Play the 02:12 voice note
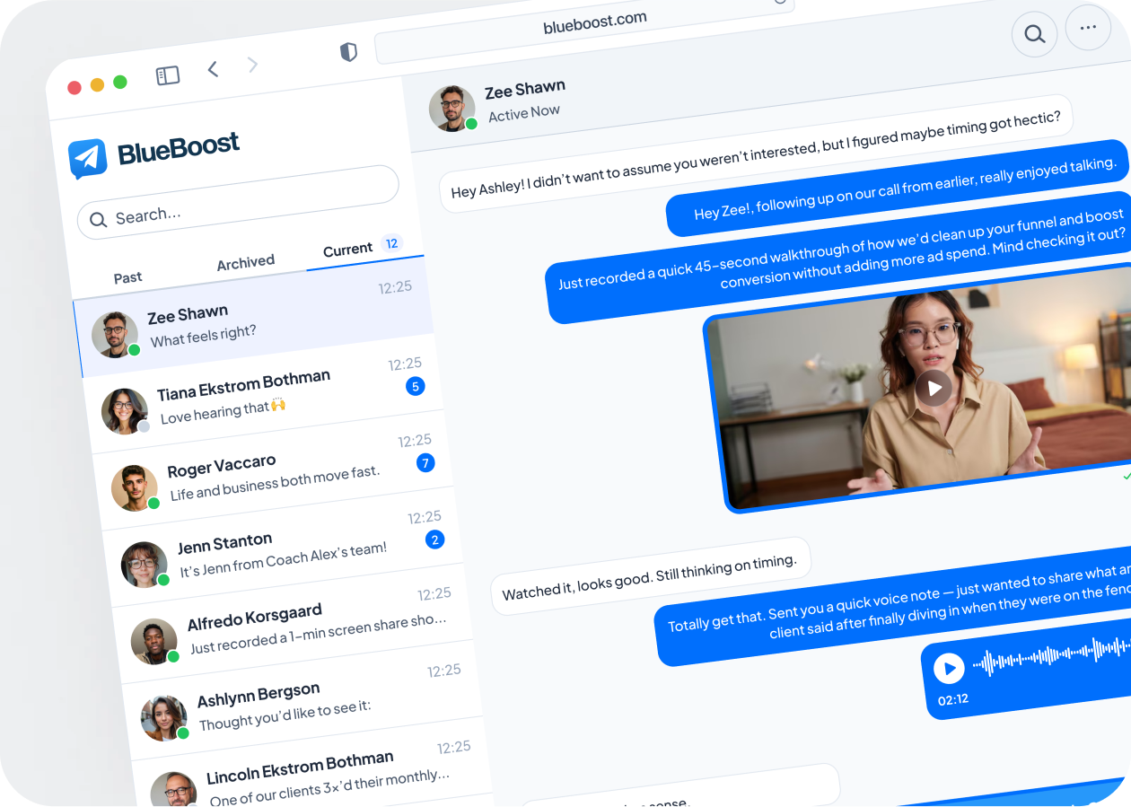Image resolution: width=1131 pixels, height=807 pixels. coord(949,668)
